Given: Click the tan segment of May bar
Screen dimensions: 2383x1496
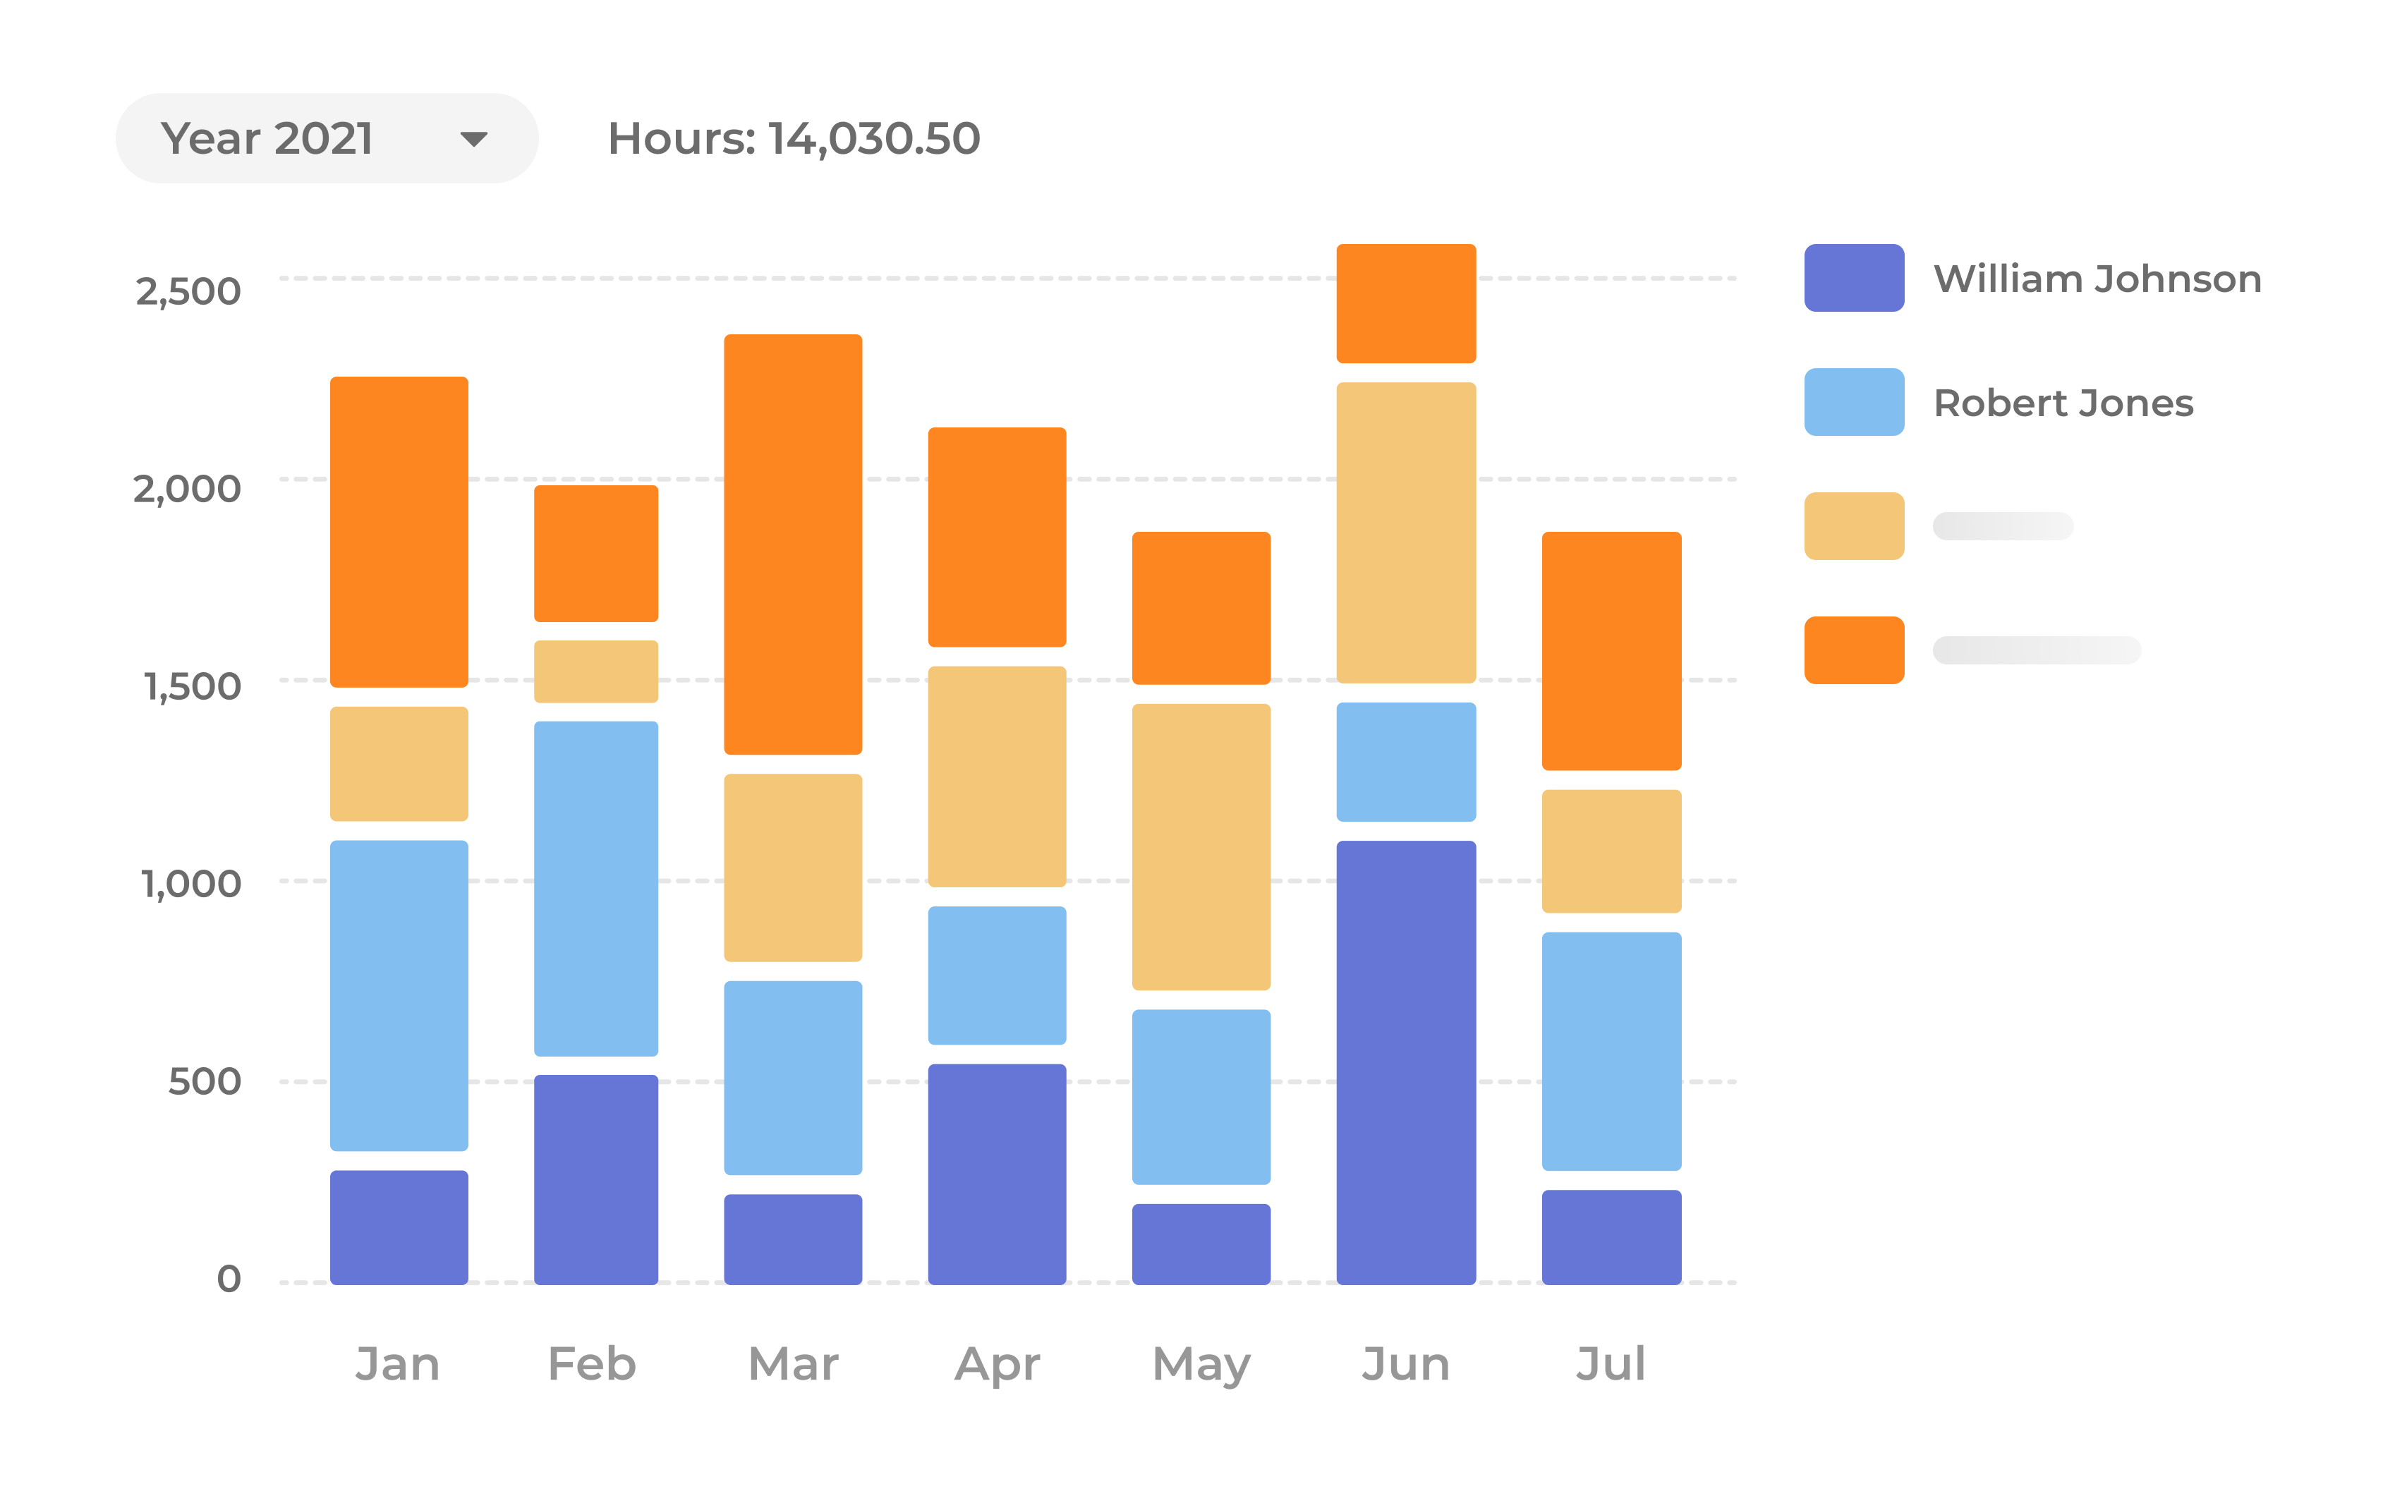Looking at the screenshot, I should click(x=1201, y=847).
